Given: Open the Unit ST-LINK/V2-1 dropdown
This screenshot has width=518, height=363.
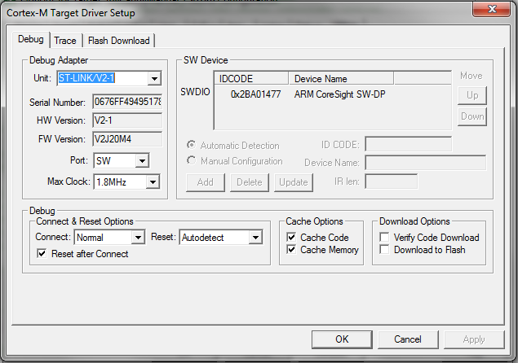Looking at the screenshot, I should 154,79.
